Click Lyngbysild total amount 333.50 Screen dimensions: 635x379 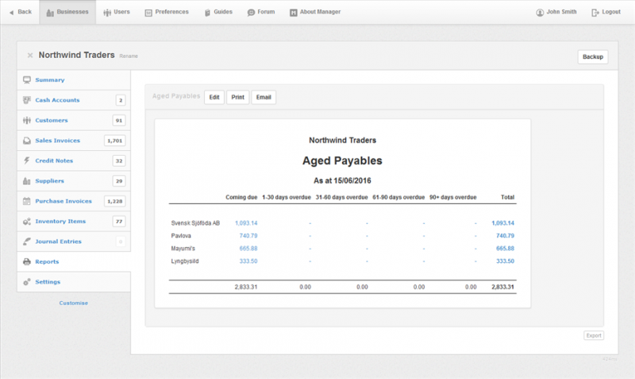click(505, 261)
